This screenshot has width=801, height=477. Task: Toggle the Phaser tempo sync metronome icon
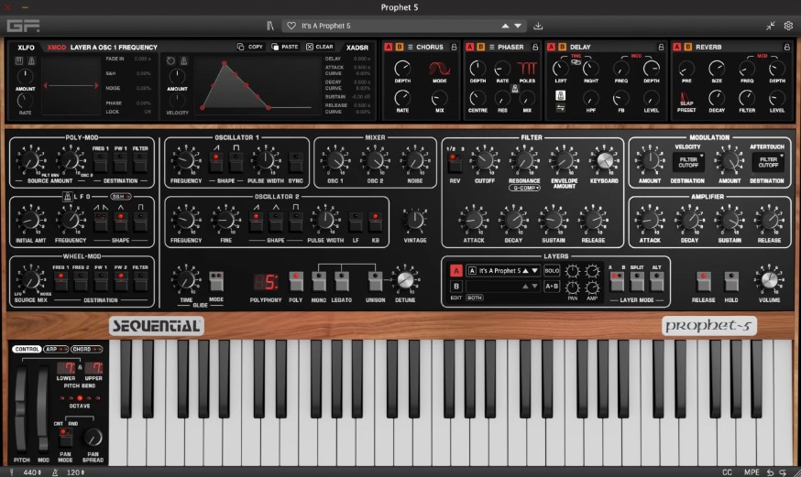pos(515,89)
